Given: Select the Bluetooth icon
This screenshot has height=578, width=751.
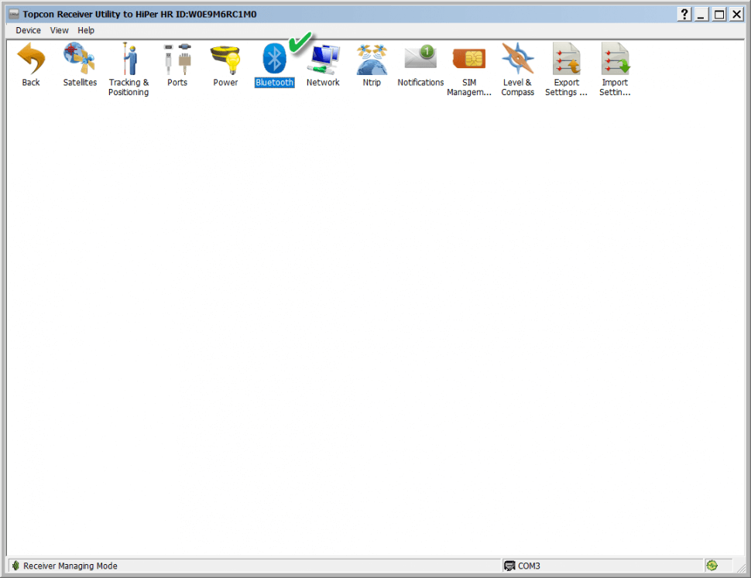Looking at the screenshot, I should 274,58.
